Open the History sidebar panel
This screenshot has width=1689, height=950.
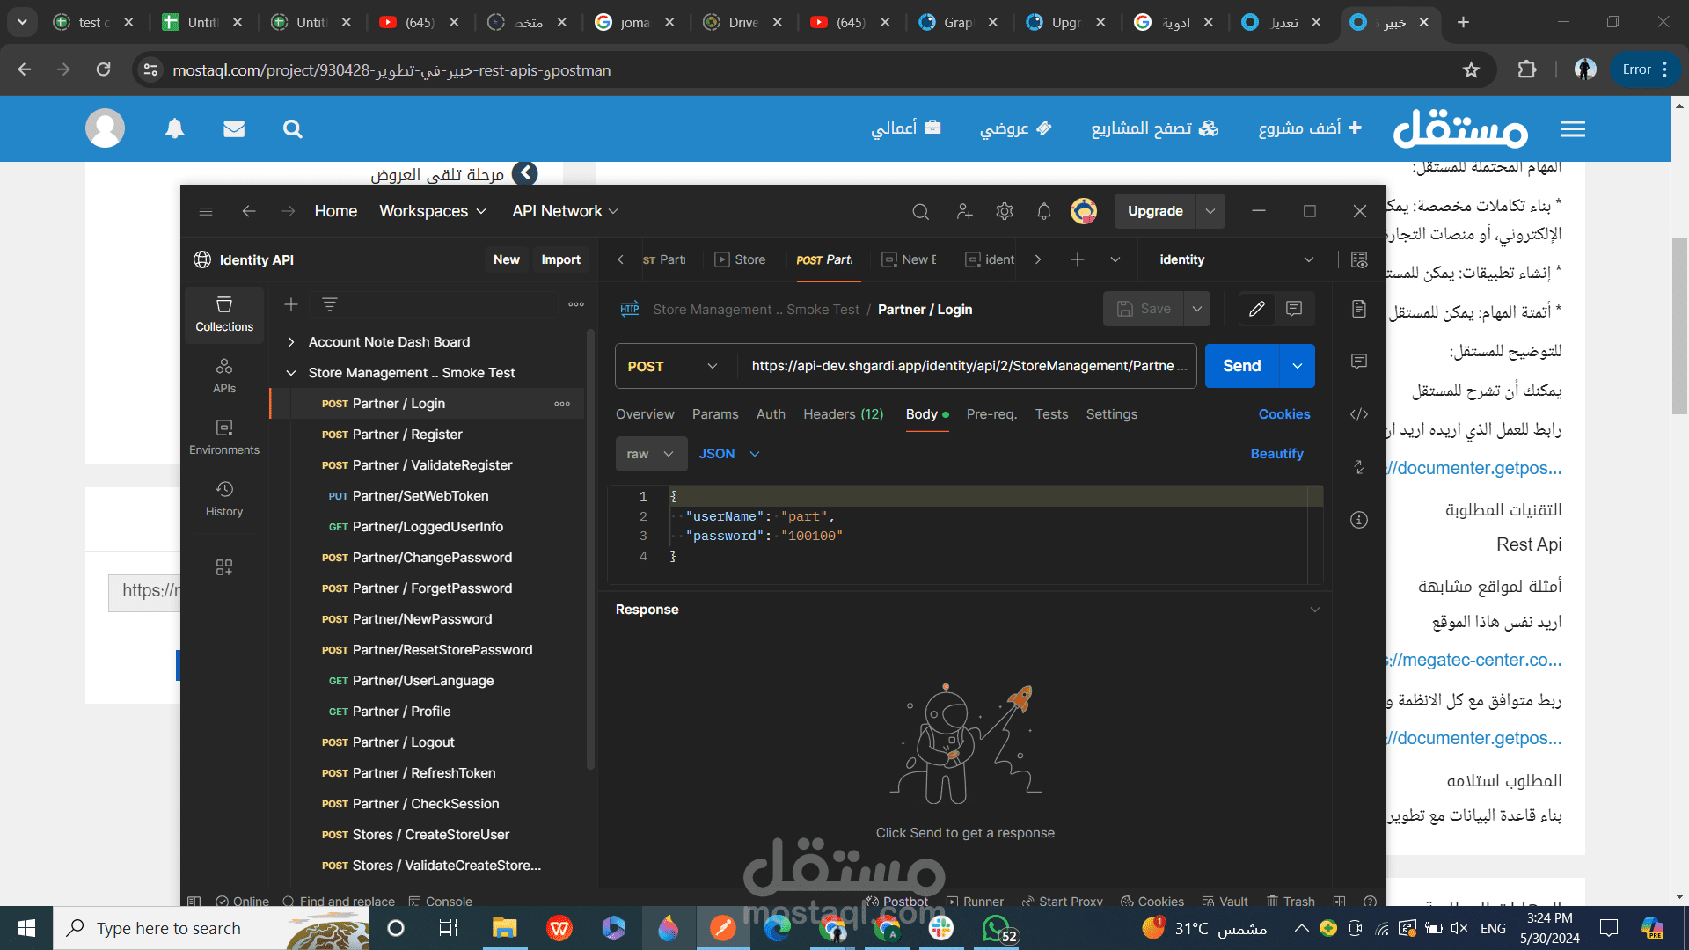(x=224, y=498)
